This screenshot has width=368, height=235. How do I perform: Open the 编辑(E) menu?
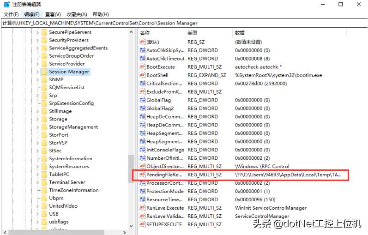point(32,14)
